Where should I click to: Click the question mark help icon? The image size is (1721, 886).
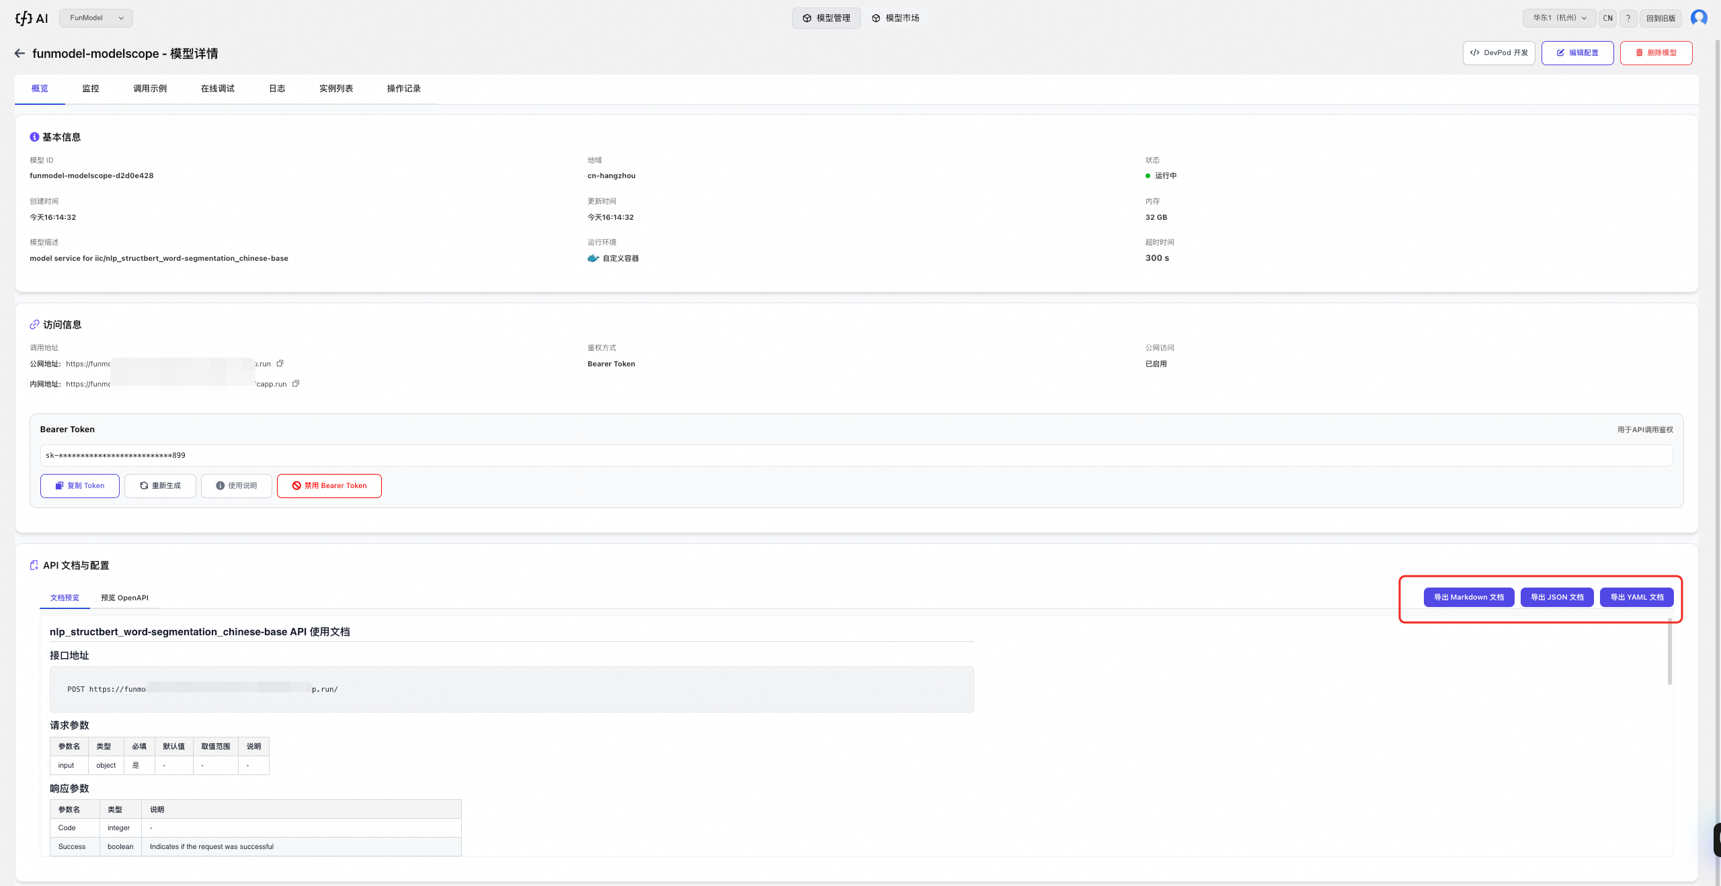click(1628, 18)
